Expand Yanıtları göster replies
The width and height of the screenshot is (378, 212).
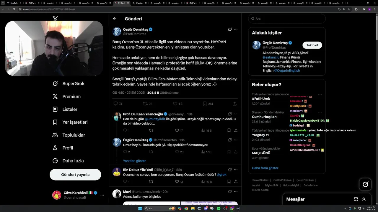click(x=134, y=161)
